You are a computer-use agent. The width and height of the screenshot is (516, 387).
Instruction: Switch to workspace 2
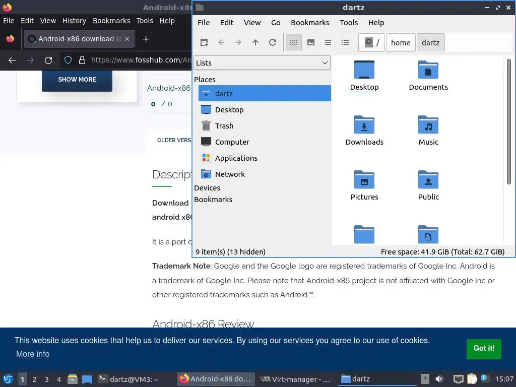point(35,379)
